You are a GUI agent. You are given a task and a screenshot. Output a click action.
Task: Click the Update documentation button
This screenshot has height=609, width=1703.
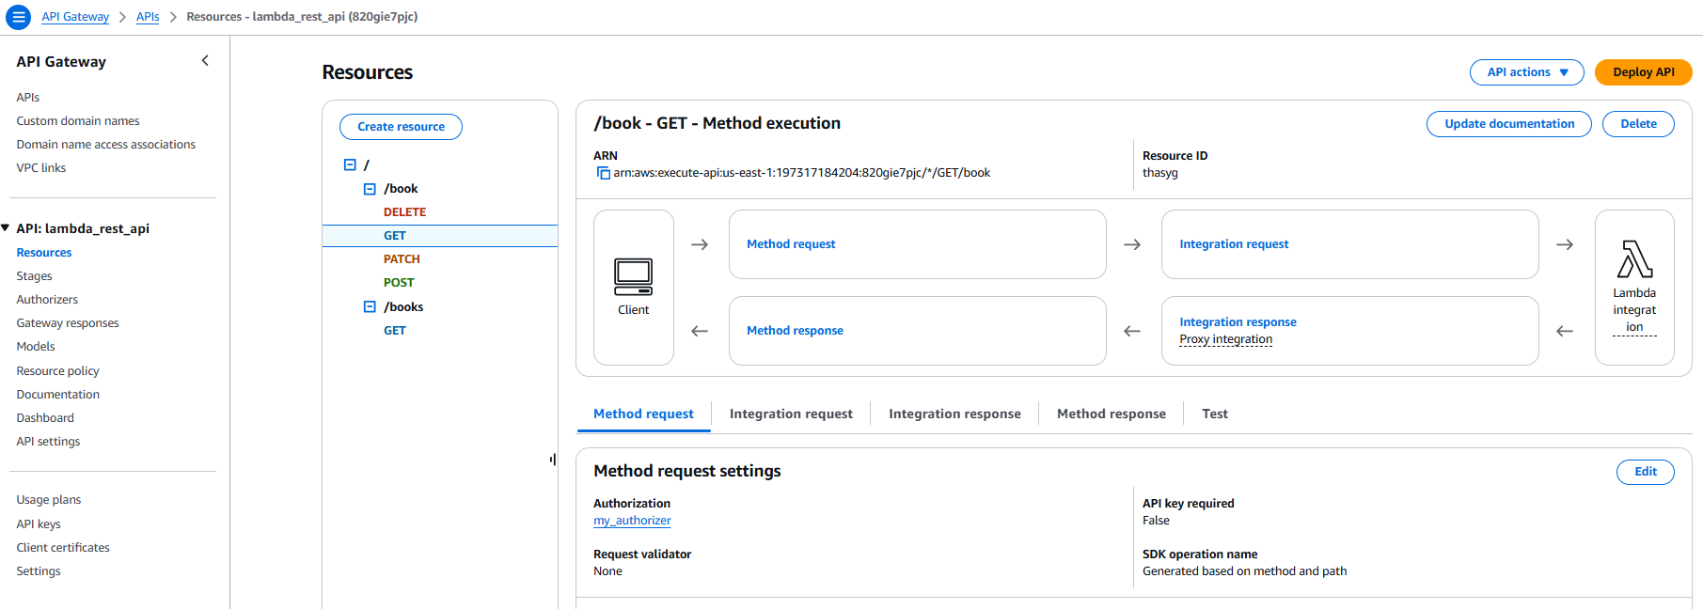[x=1508, y=124]
